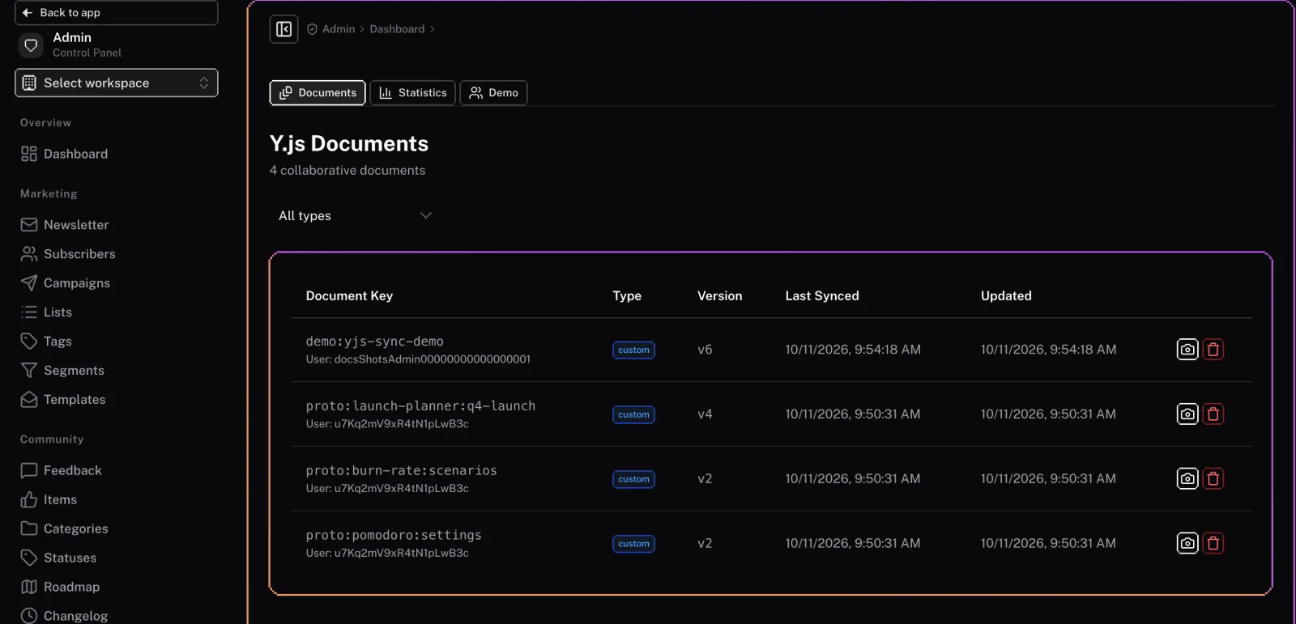Toggle the sidebar collapse icon
This screenshot has width=1296, height=624.
coord(283,29)
